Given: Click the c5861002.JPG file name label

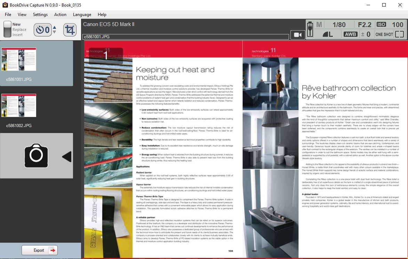Looking at the screenshot, I should pyautogui.click(x=19, y=126).
